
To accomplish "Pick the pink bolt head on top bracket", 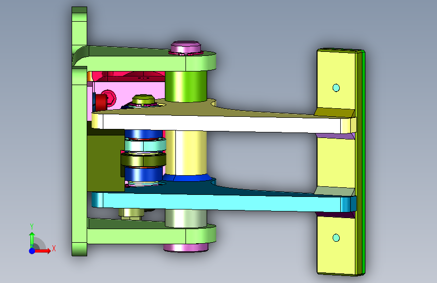I will 185,47.
